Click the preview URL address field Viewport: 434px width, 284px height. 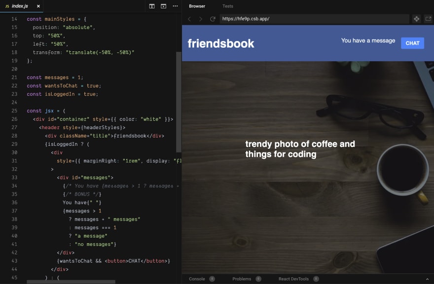(x=314, y=19)
